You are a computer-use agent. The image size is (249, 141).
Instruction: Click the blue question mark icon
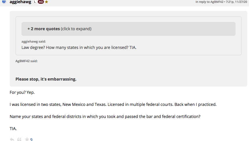tap(4, 2)
